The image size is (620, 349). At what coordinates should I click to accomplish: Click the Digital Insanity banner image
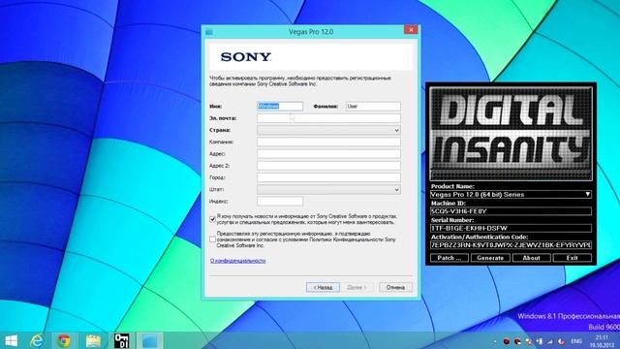[x=511, y=134]
